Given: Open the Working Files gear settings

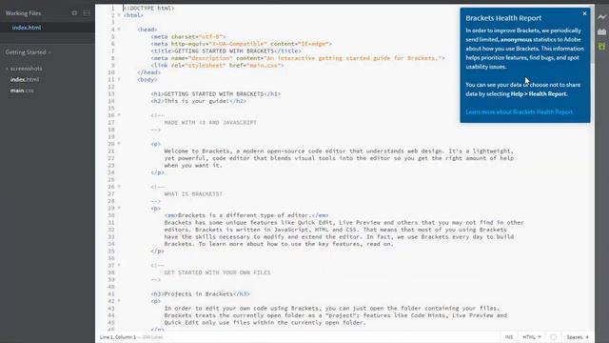Looking at the screenshot, I should (74, 12).
